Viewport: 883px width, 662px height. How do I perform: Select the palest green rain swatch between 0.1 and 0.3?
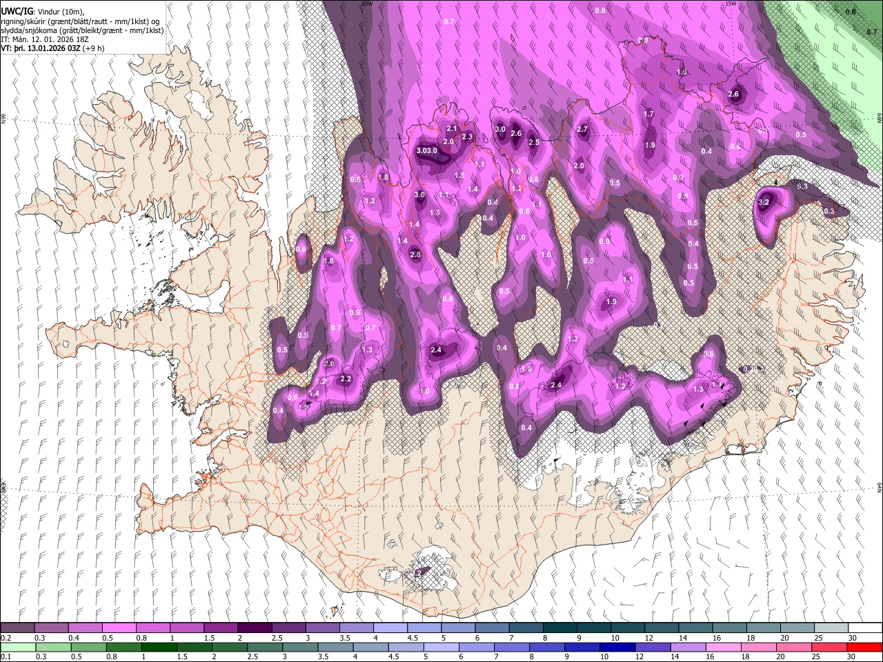click(x=17, y=647)
